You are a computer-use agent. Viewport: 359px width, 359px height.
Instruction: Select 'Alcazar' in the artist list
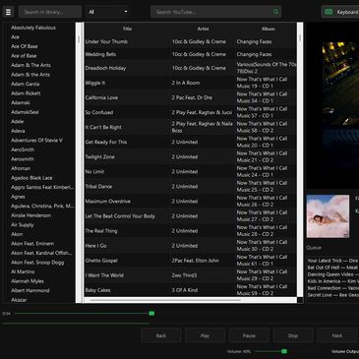[19, 300]
